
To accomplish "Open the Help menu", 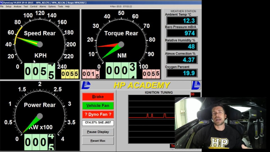I will [67, 6].
